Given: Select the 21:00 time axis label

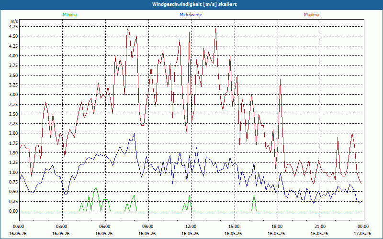Looking at the screenshot, I should point(321,227).
